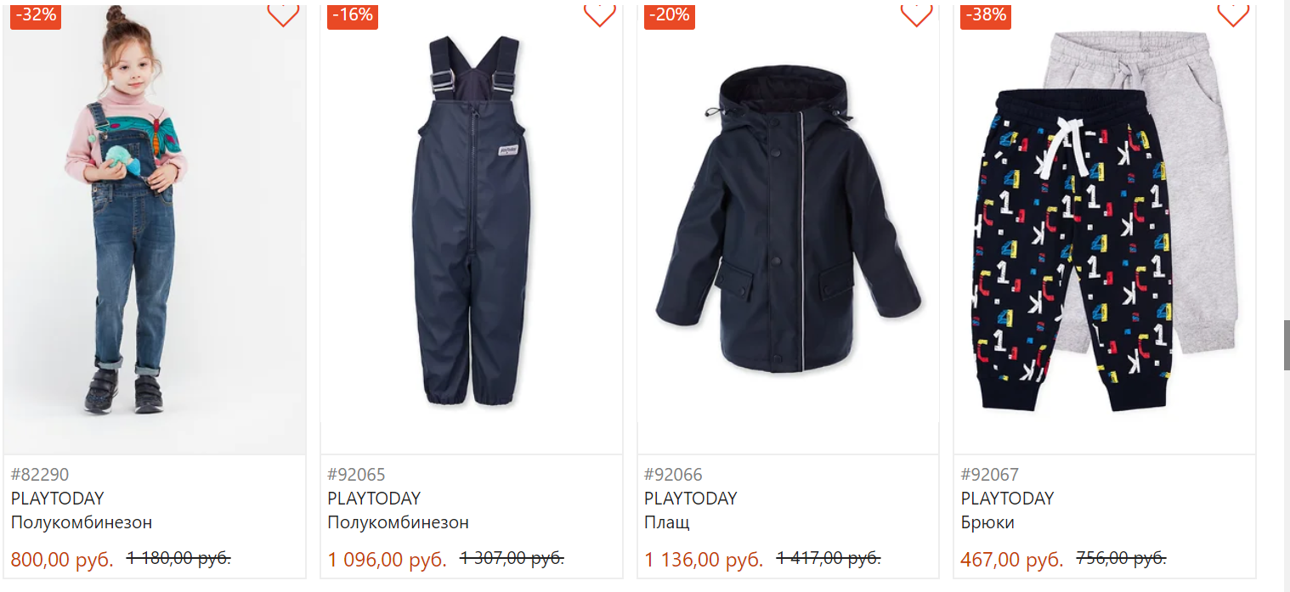Click heart icon on raincoat #92066

(x=916, y=14)
